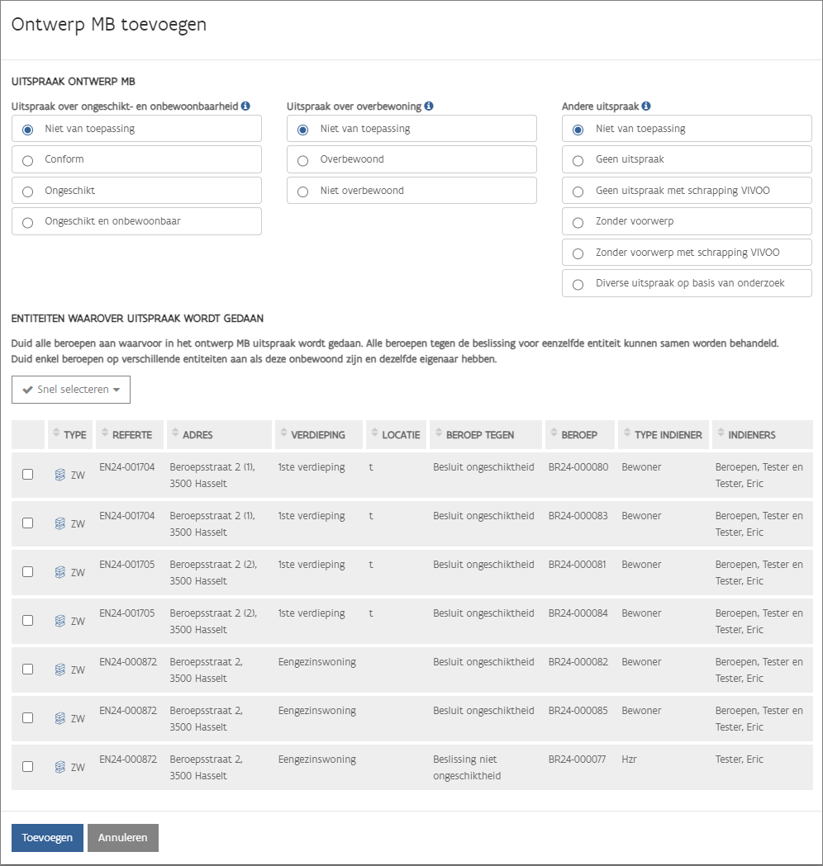Screen dimensions: 823x866
Task: Click sort arrows icon on BEROEP TEGEN column
Action: coord(439,433)
